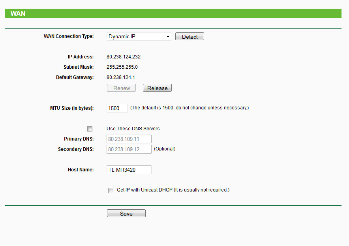Click the subnet mask value 255.255.255.0
Viewport: 349px width, 246px height.
point(122,67)
